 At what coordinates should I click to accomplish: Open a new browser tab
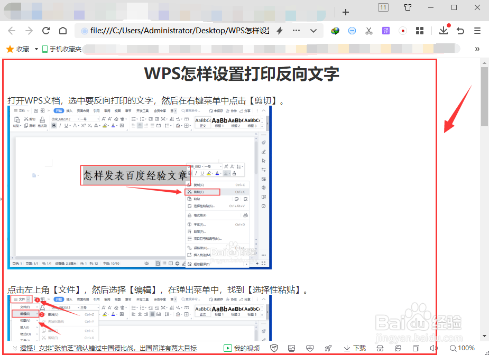coord(346,12)
